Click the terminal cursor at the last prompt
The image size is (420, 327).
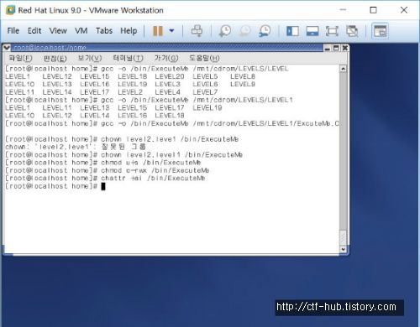(103, 186)
